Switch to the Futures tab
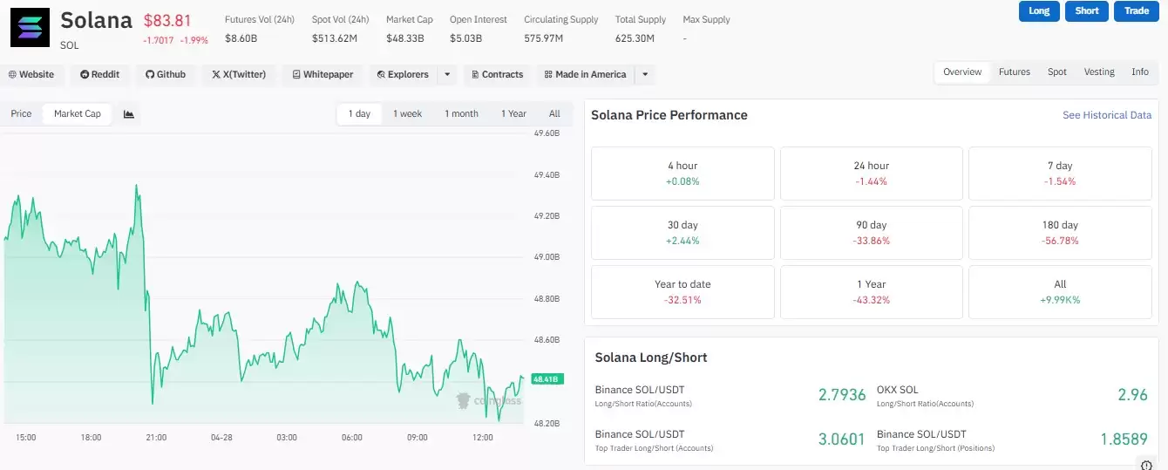The image size is (1168, 470). tap(1014, 72)
